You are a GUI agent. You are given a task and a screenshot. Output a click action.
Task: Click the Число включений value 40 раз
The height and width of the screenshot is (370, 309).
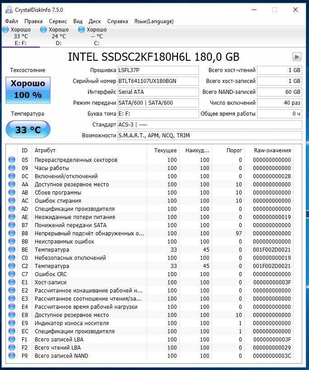(x=279, y=102)
